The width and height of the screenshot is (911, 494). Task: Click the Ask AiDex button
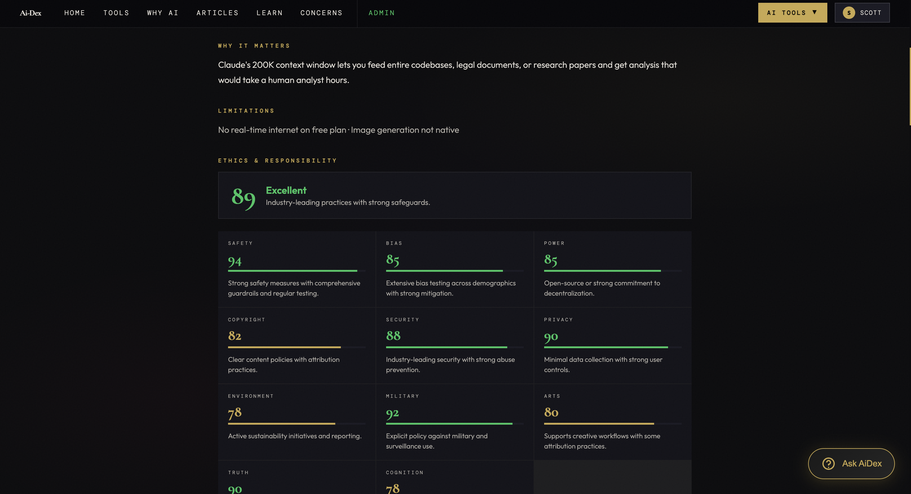851,463
